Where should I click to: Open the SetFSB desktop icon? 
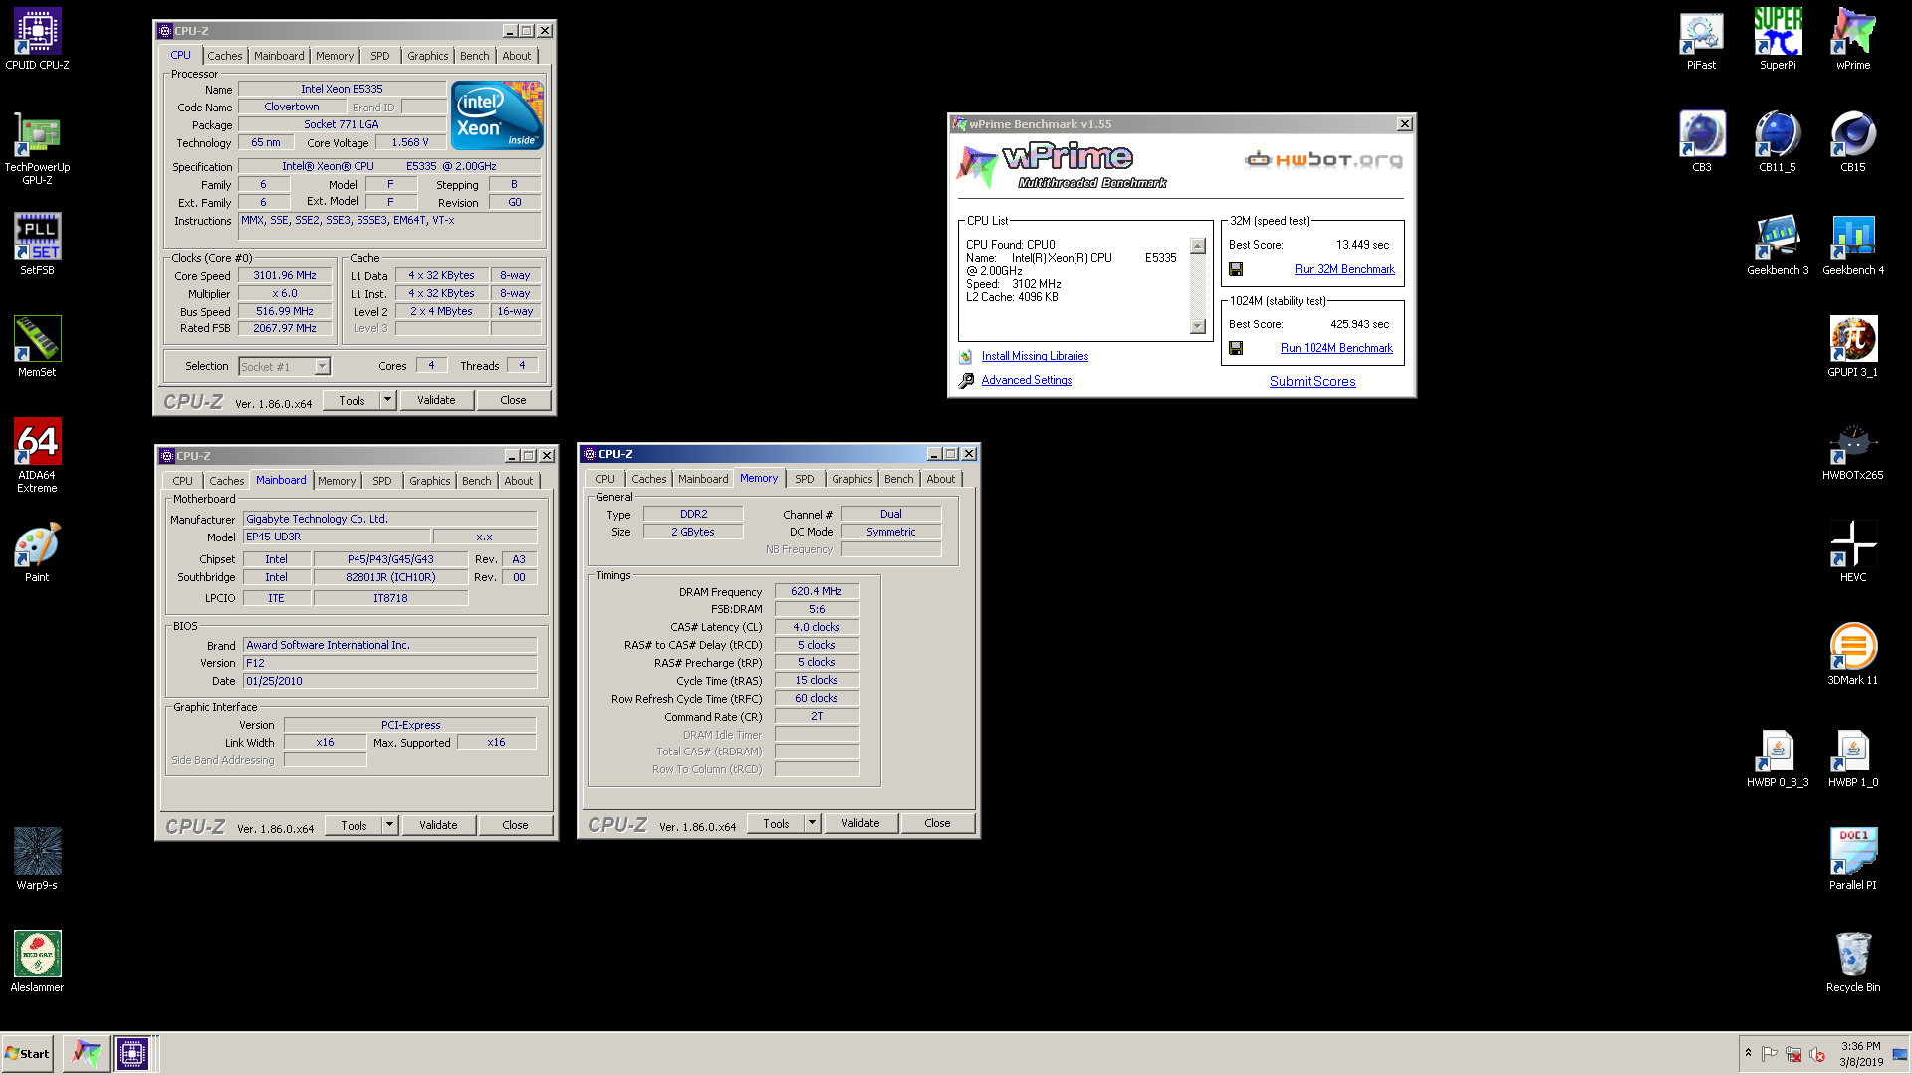tap(37, 245)
